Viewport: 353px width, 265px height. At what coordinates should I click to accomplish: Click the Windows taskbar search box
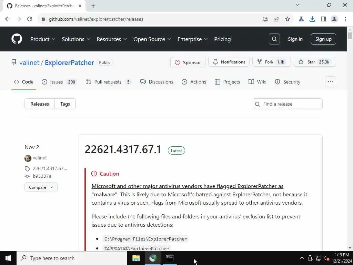[72, 258]
